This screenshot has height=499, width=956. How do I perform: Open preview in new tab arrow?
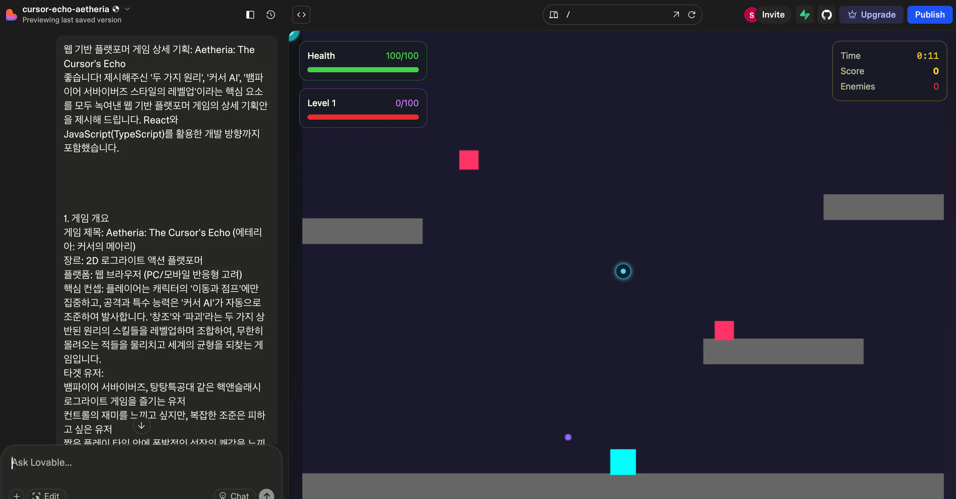676,15
